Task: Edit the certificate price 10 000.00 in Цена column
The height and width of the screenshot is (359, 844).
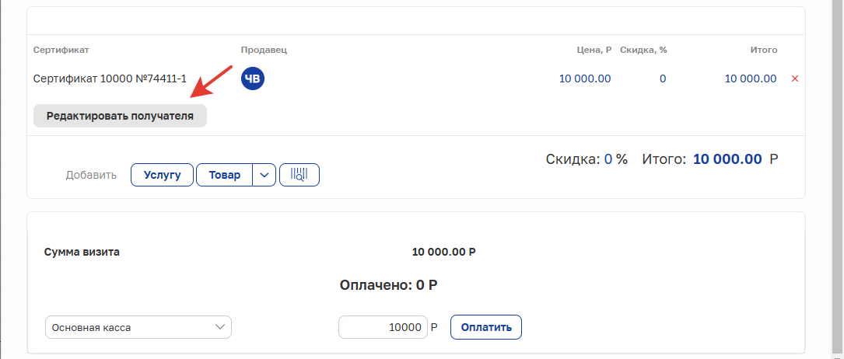Action: 585,79
